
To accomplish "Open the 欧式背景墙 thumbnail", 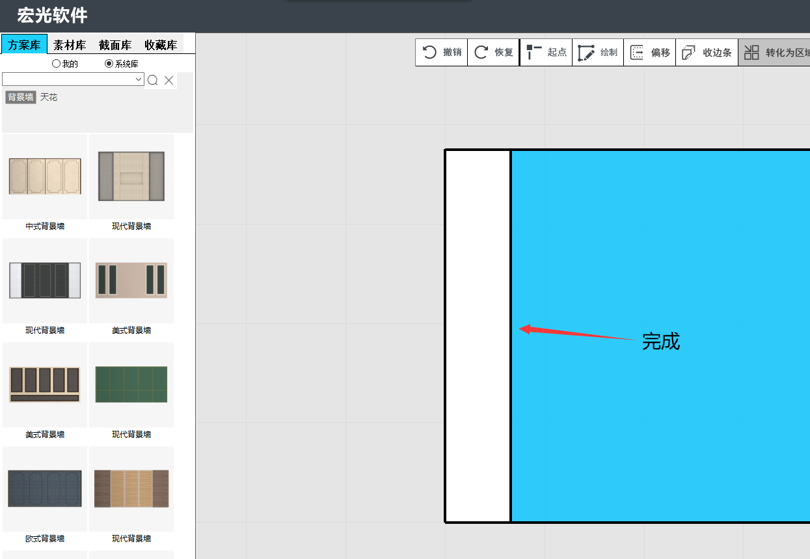I will (x=45, y=489).
